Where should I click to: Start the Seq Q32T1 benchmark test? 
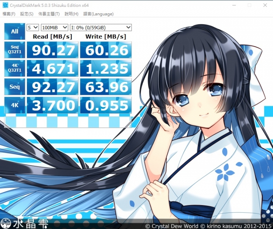[x=15, y=50]
